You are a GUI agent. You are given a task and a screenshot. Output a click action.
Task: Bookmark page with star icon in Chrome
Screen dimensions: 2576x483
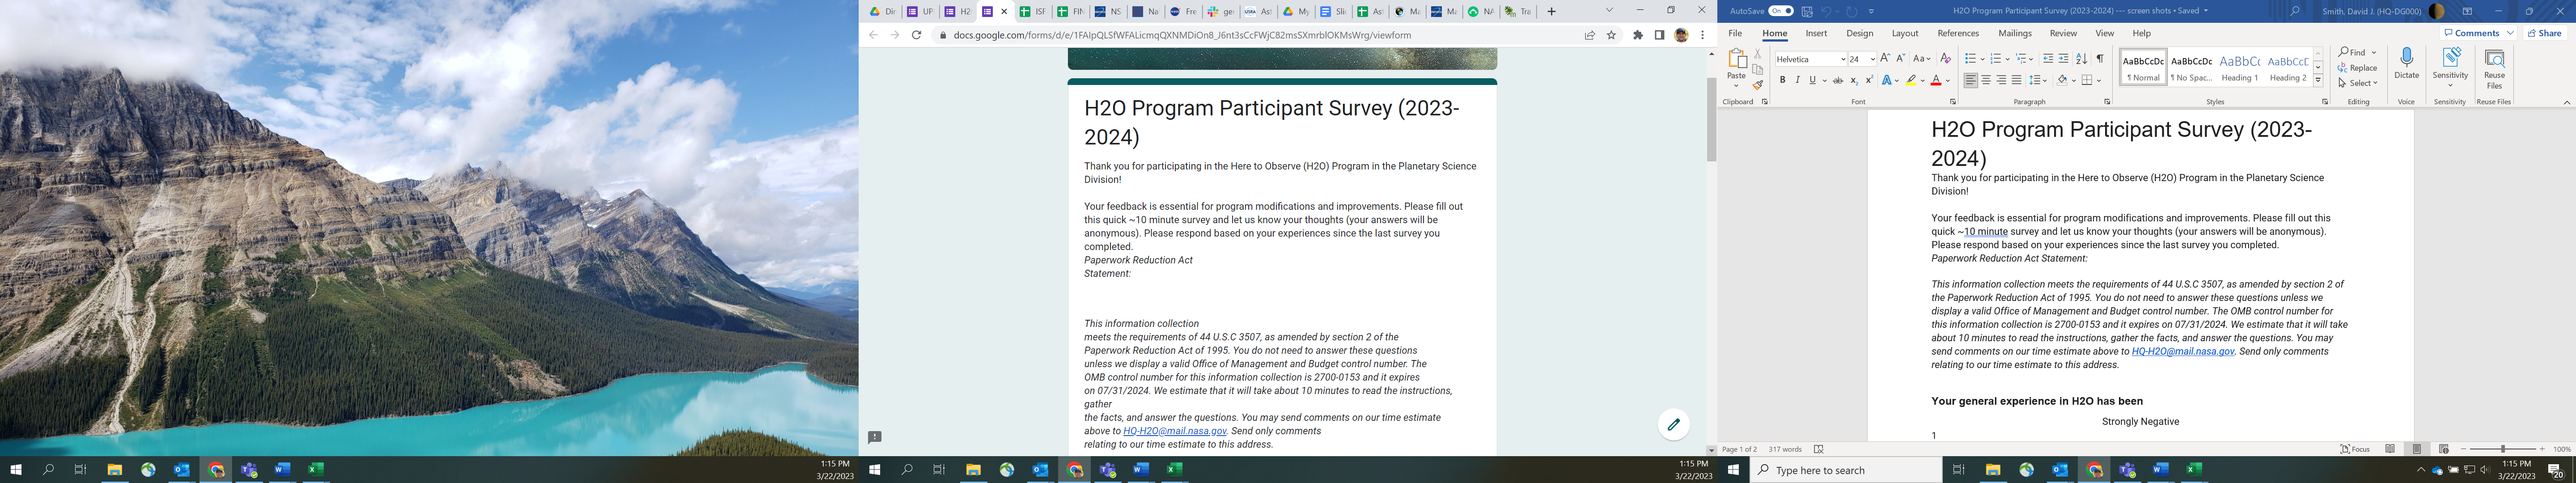point(1611,35)
